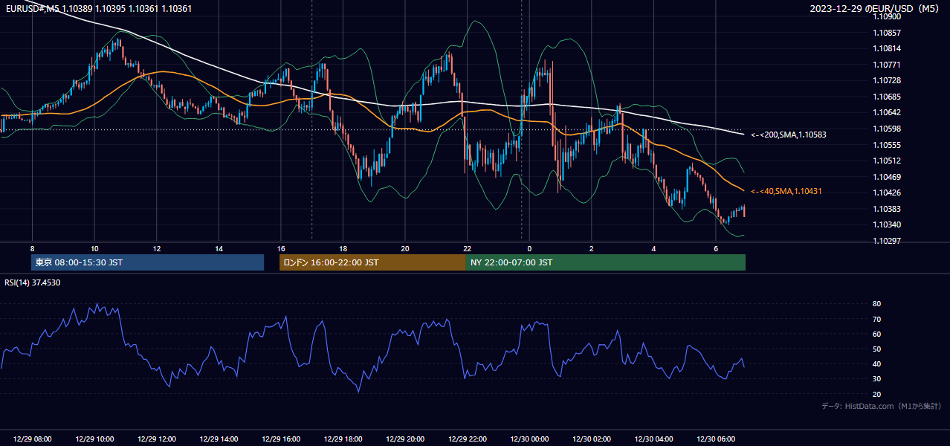
Task: Click hour label 10 under price chart
Action: tap(94, 248)
